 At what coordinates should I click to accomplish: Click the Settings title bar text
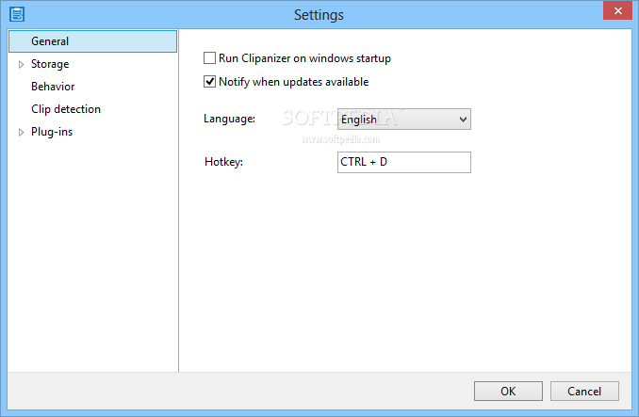319,15
